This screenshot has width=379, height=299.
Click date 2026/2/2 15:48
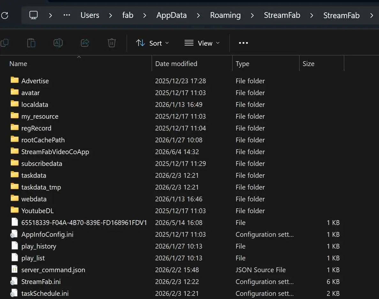[177, 270]
